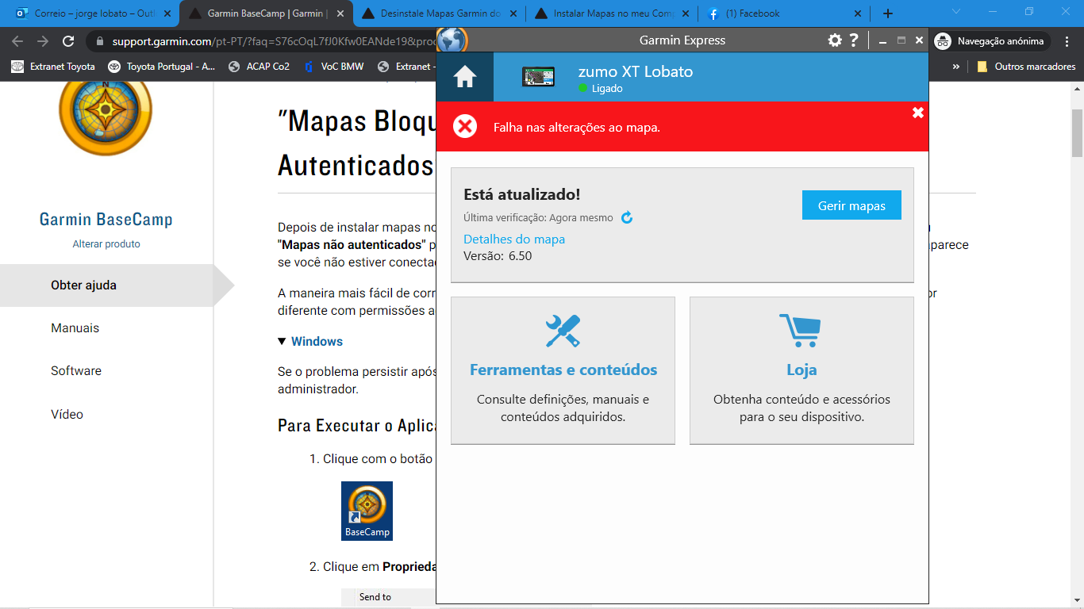
Task: Go to Garmin Express home screen
Action: (x=465, y=77)
